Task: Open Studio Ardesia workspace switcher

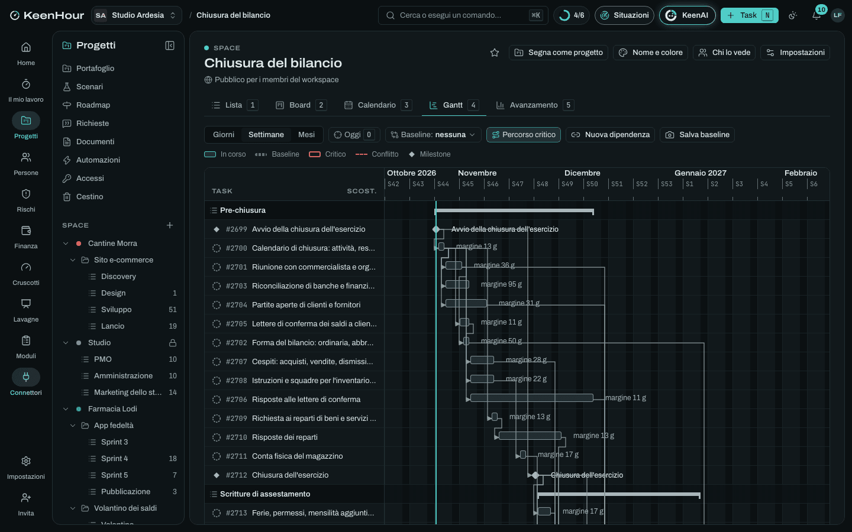Action: (137, 15)
